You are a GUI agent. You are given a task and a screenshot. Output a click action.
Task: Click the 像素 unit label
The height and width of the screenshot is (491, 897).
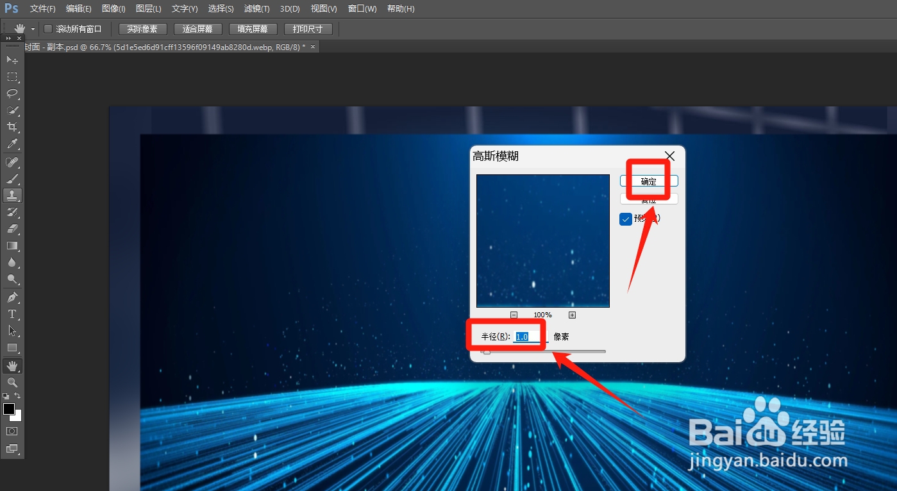(561, 337)
